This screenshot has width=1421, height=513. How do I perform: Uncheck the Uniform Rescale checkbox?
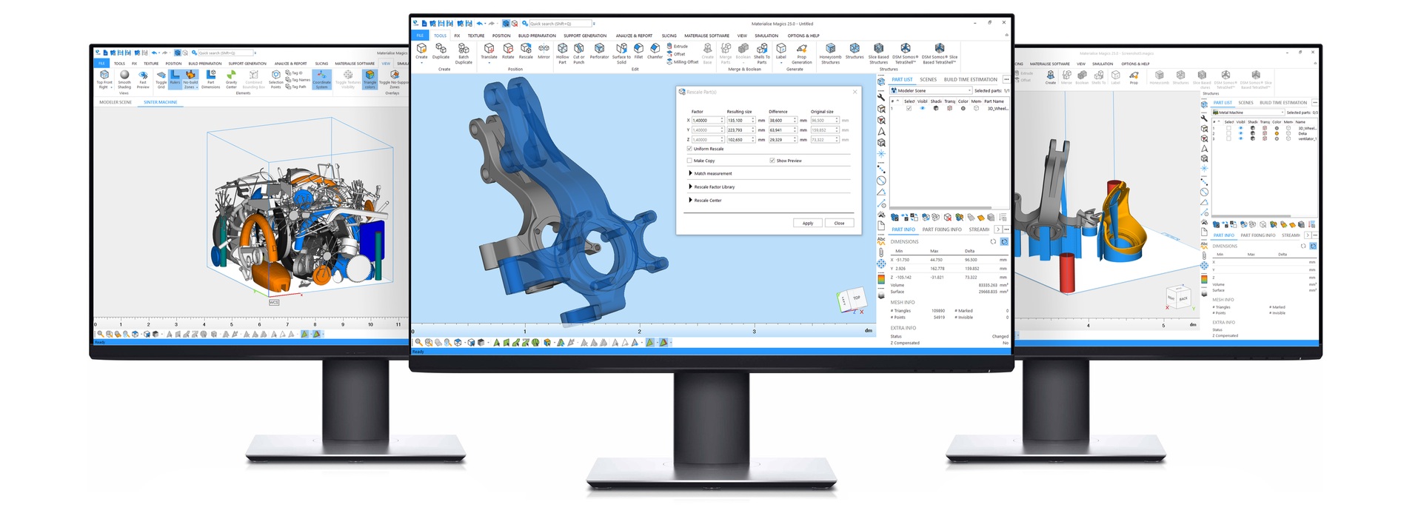point(689,149)
